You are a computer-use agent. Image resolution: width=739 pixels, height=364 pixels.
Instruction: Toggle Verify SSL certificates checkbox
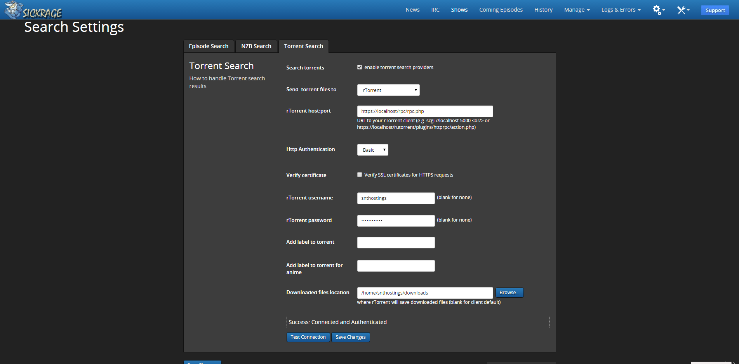pyautogui.click(x=360, y=175)
